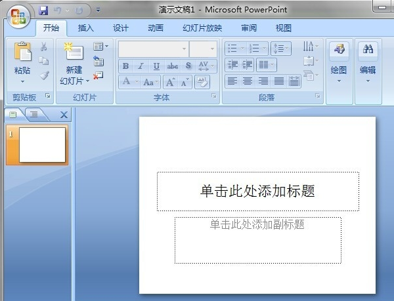Open the Columns dropdown button

pos(267,65)
